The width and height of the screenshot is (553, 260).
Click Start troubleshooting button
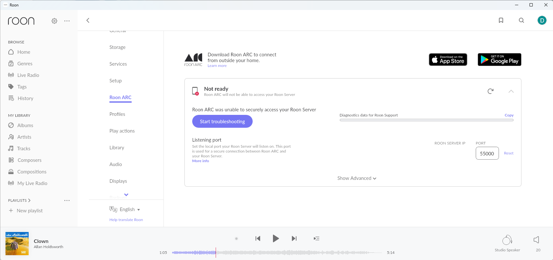tap(222, 121)
